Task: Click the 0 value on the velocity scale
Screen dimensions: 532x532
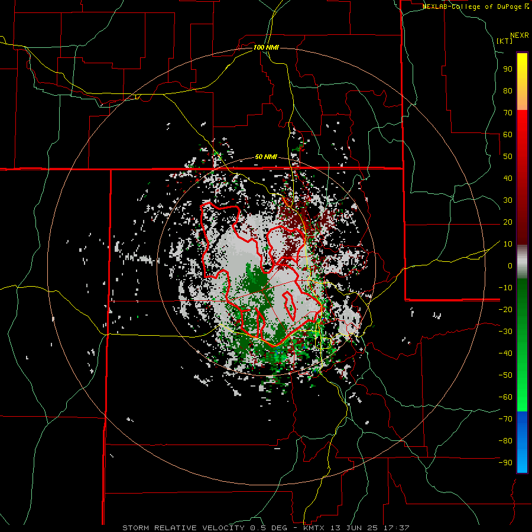Action: click(510, 265)
